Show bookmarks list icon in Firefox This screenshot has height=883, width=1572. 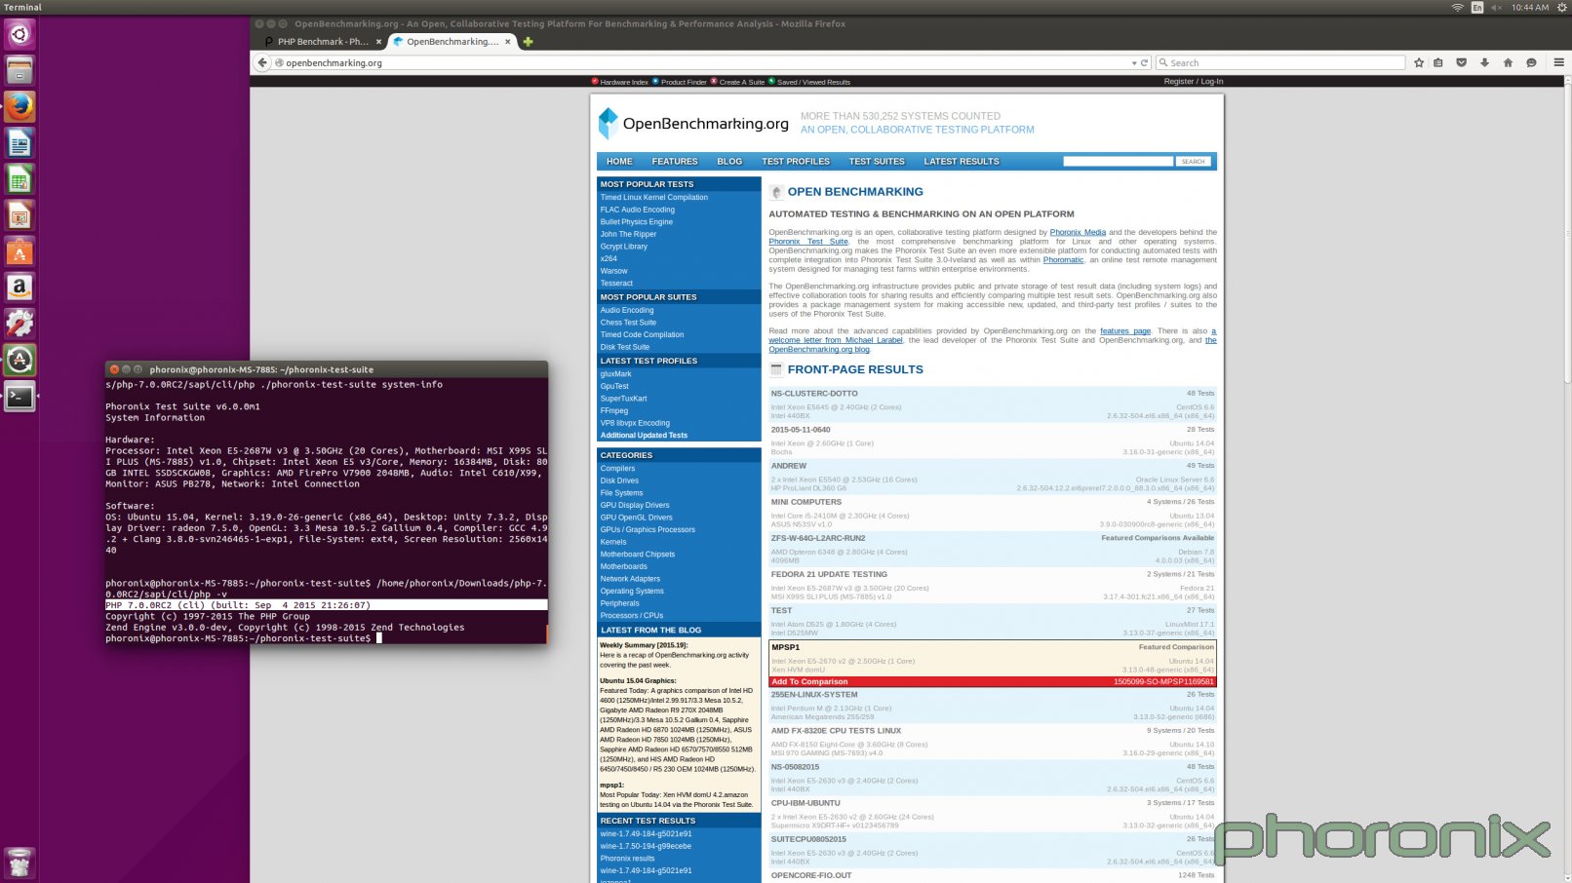point(1438,62)
